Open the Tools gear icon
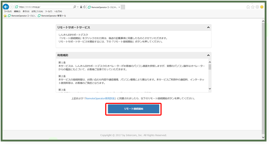 tap(258, 7)
